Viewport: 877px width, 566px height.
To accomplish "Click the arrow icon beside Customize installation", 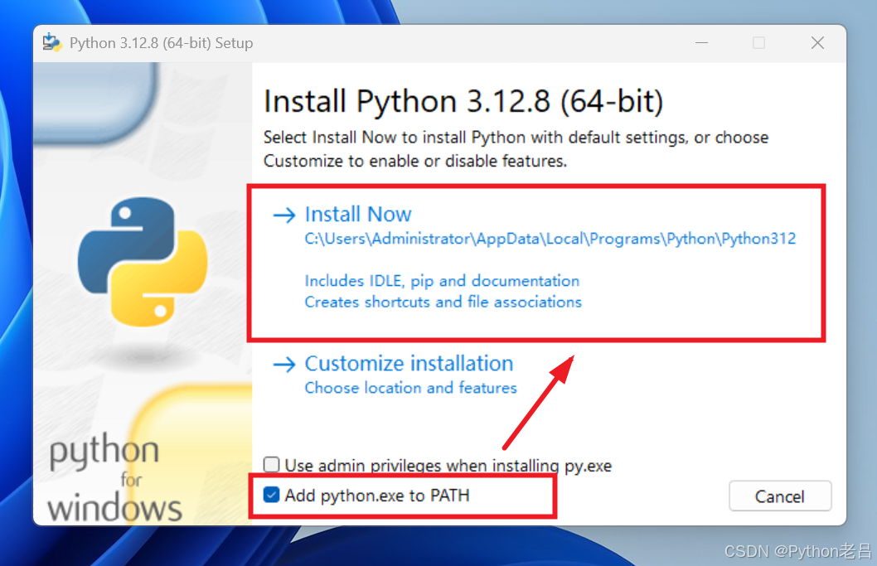I will (284, 365).
